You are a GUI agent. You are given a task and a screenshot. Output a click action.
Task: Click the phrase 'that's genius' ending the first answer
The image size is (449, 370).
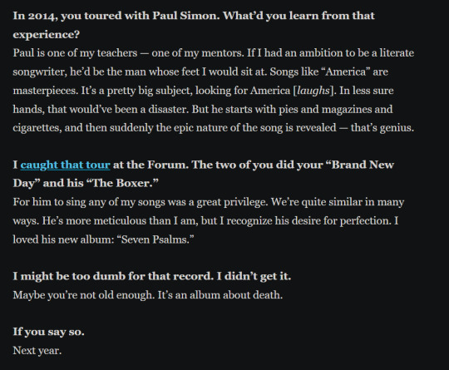pos(382,128)
